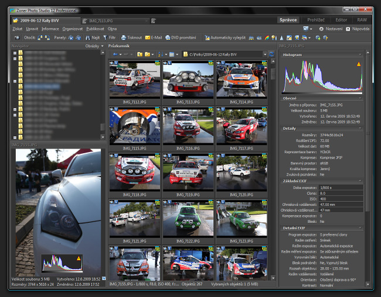
Task: Click the Filtr button
Action: click(x=110, y=37)
